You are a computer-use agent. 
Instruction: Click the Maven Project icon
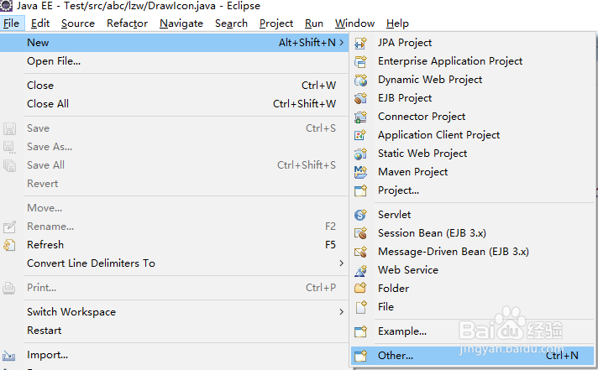click(360, 172)
